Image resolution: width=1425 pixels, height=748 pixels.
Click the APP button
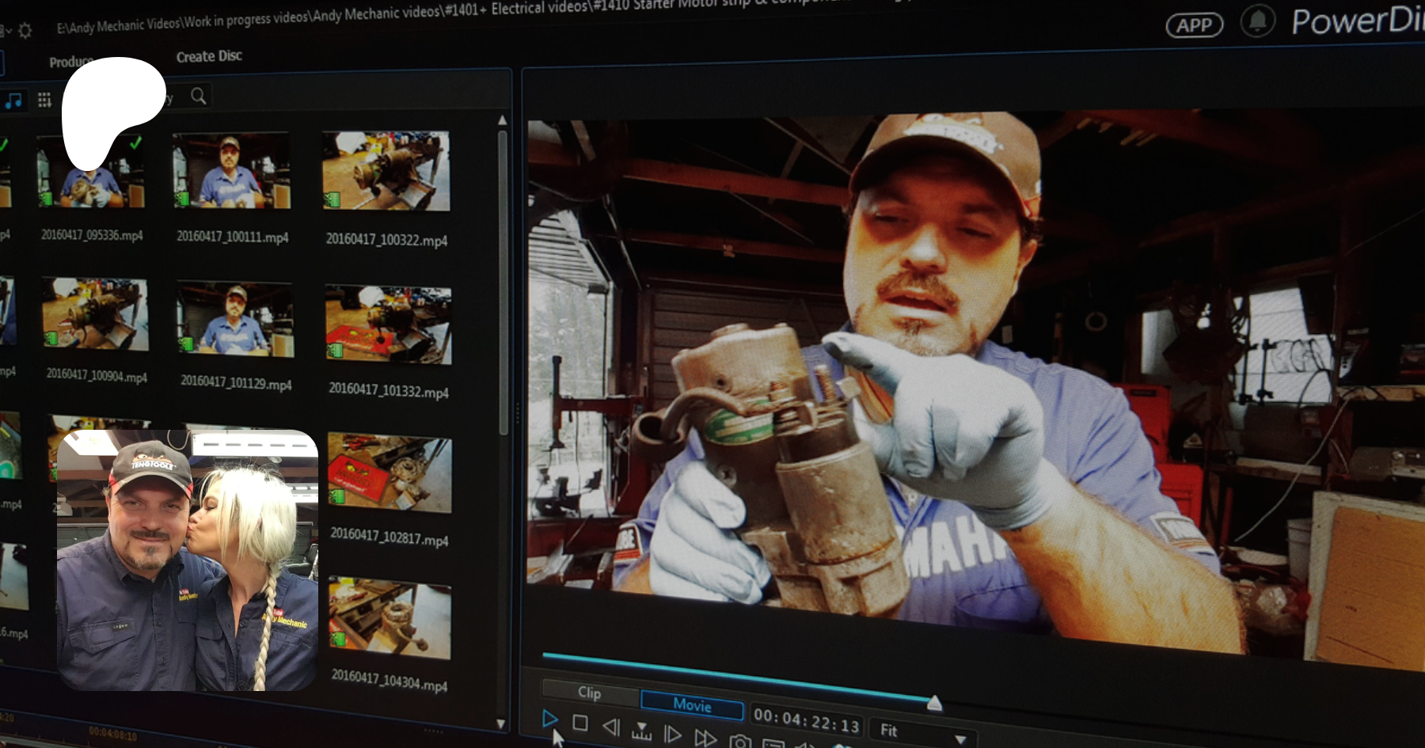[x=1194, y=25]
